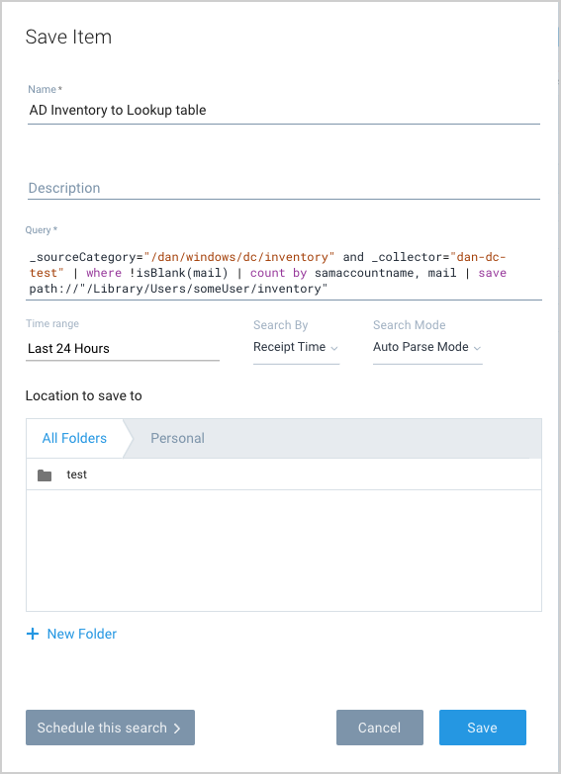The width and height of the screenshot is (561, 774).
Task: Switch to the All Folders breadcrumb tab
Action: tap(74, 438)
